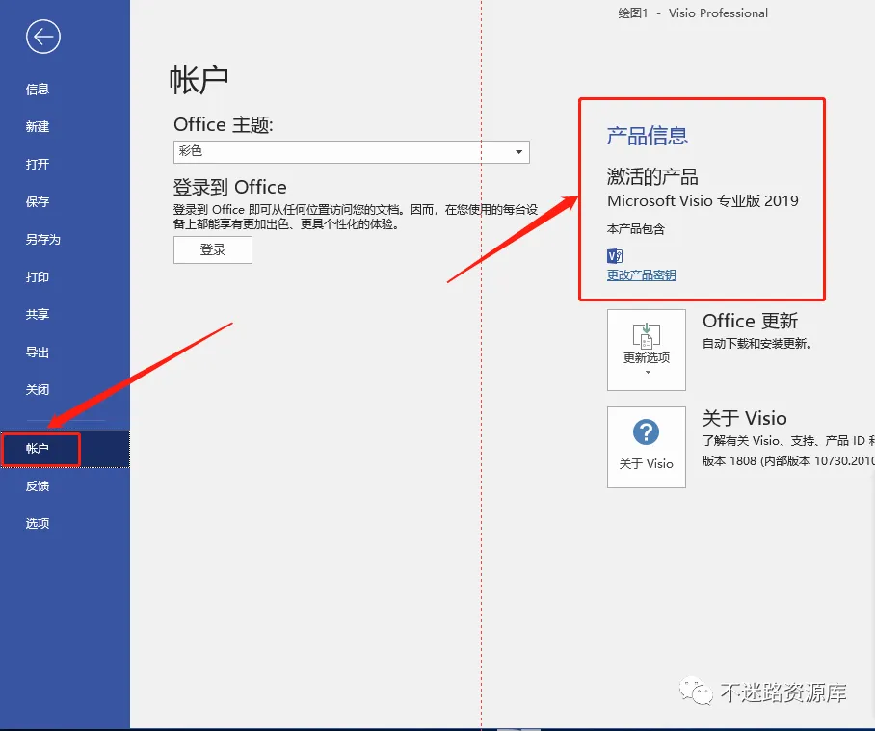Open the 另存为 page
The width and height of the screenshot is (875, 731).
[43, 239]
